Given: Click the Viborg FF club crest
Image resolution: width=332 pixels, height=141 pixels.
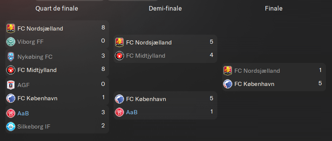Looking at the screenshot, I should pos(11,42).
